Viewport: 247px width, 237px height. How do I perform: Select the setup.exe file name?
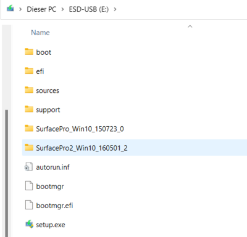(x=51, y=225)
